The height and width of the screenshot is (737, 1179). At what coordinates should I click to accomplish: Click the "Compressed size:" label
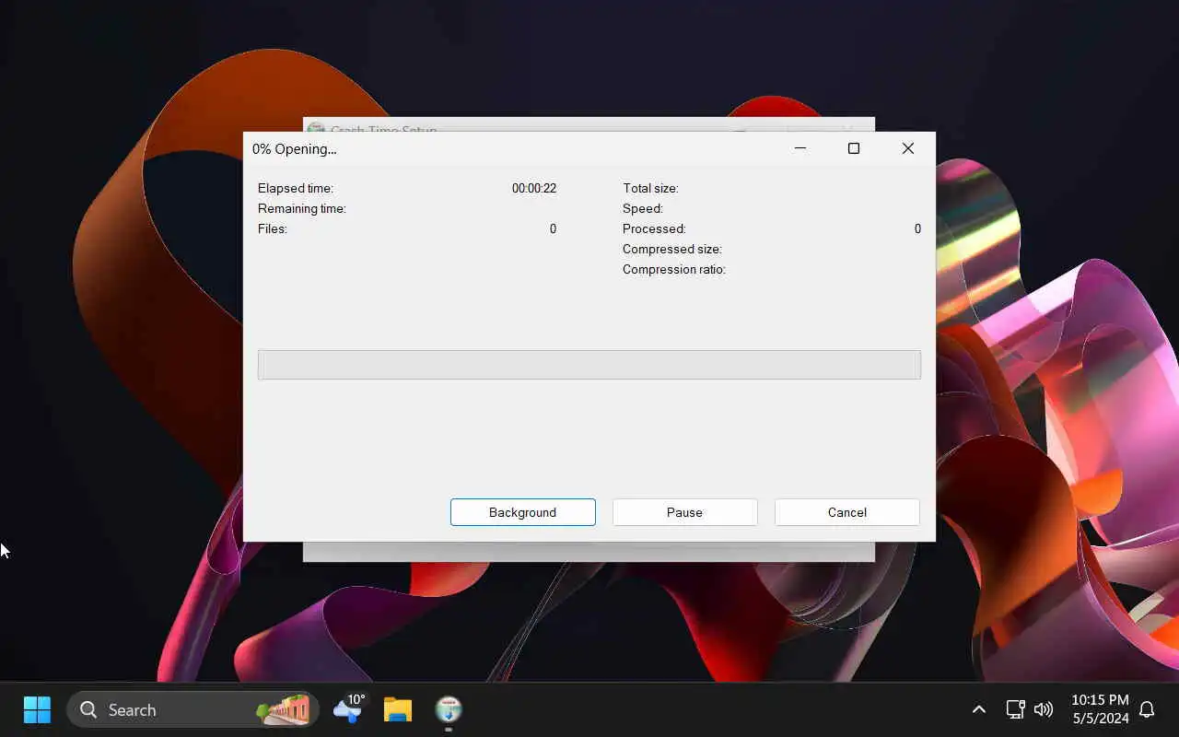tap(672, 249)
